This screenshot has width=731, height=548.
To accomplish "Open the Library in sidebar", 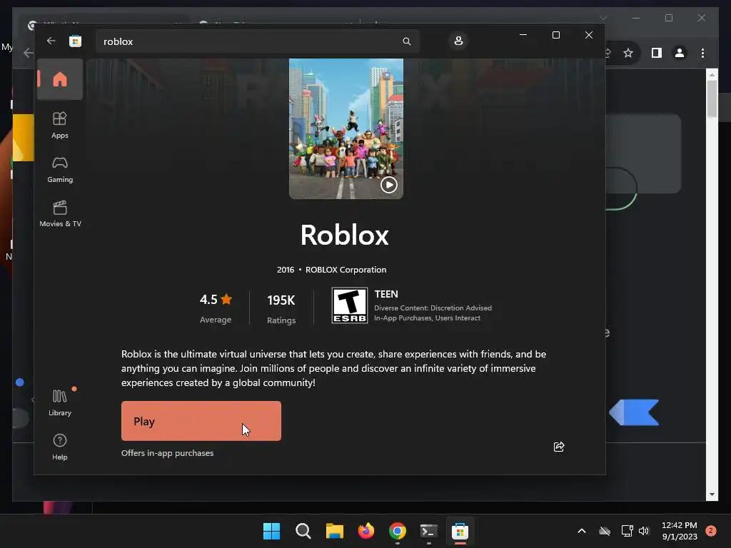I will [60, 402].
